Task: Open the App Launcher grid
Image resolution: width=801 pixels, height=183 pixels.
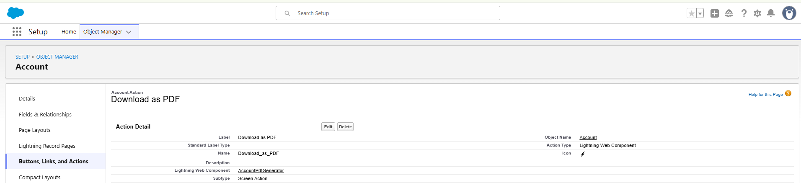Action: [17, 32]
